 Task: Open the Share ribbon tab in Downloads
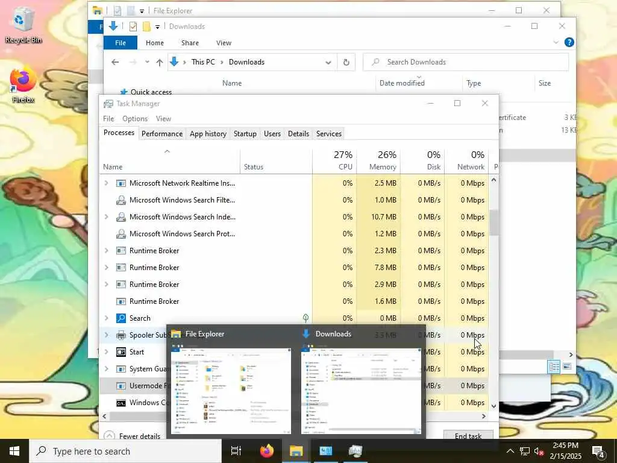190,43
